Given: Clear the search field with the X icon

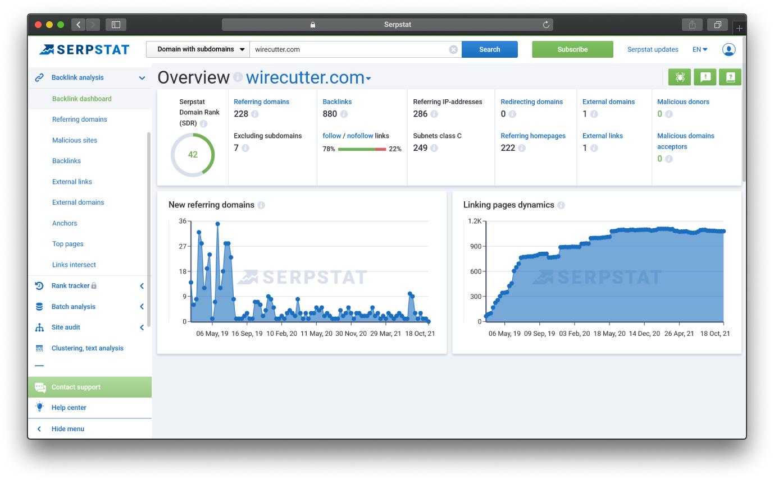Looking at the screenshot, I should tap(453, 49).
